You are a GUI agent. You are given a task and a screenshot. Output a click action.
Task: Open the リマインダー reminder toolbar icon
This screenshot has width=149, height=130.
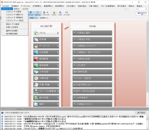[x=46, y=14]
